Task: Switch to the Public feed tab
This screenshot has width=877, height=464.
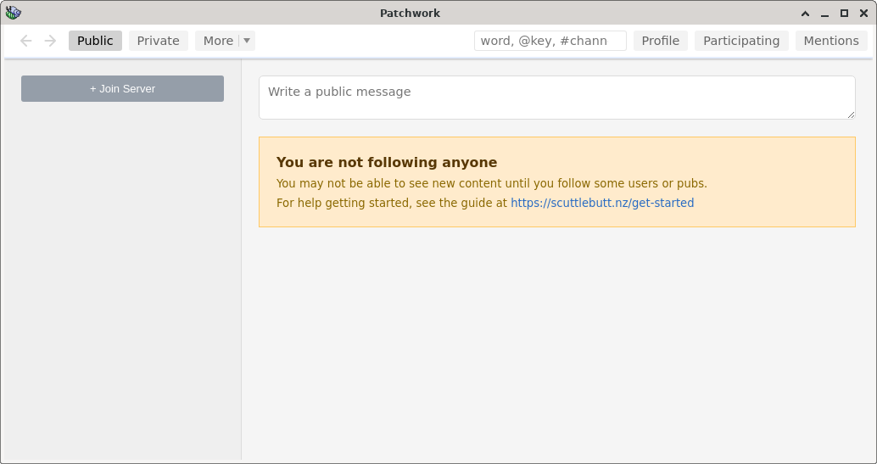Action: pos(95,41)
